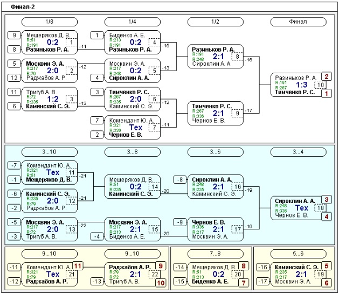This screenshot has width=339, height=294.
Task: Click "Тех" result in Сироклин vs Чернов 3...4 match
Action: point(302,208)
